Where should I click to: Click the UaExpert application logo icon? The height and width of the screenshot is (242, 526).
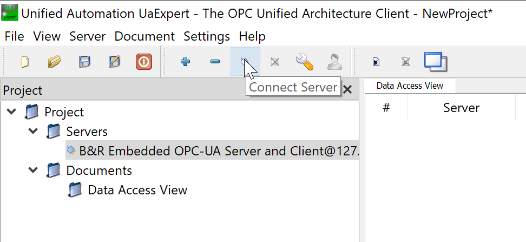(x=10, y=13)
